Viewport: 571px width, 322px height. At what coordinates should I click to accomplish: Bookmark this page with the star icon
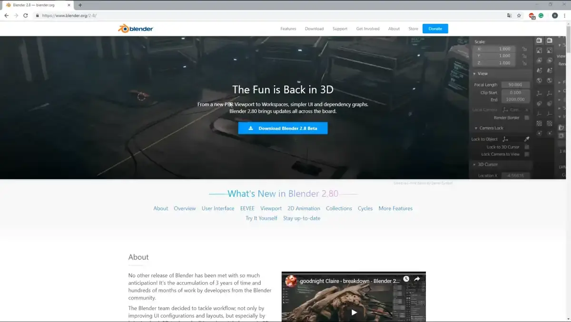click(x=519, y=15)
